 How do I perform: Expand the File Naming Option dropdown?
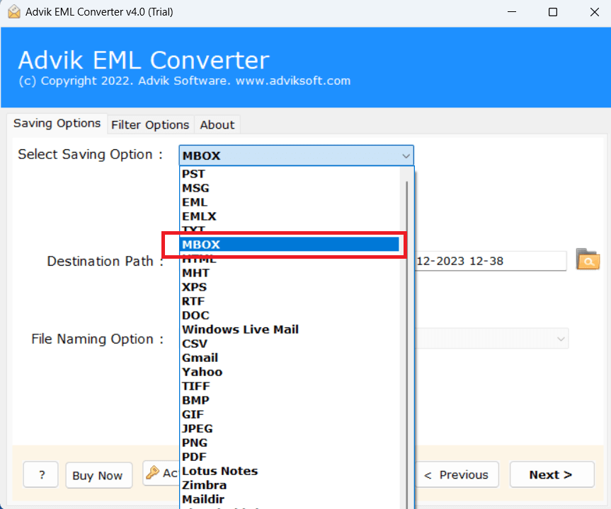coord(560,339)
